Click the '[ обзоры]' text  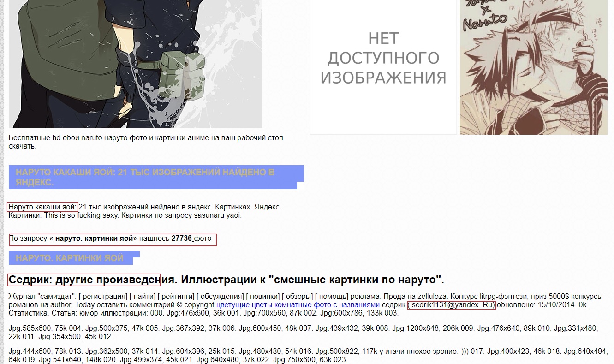click(298, 296)
